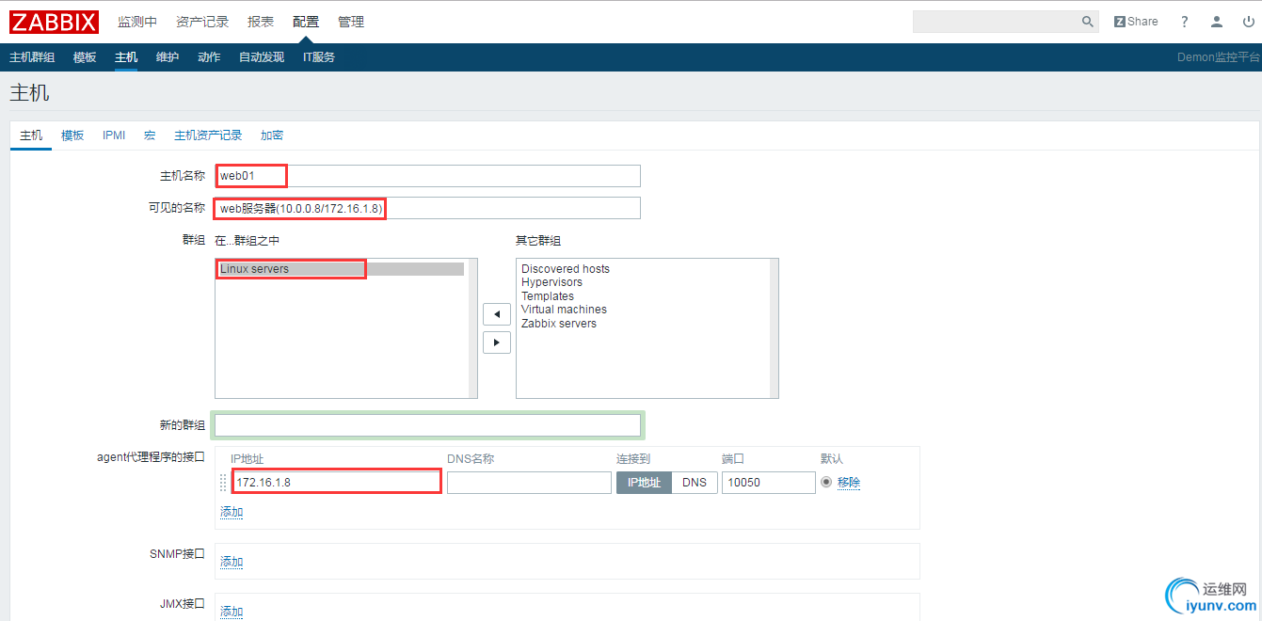Open the Share link

pyautogui.click(x=1136, y=22)
